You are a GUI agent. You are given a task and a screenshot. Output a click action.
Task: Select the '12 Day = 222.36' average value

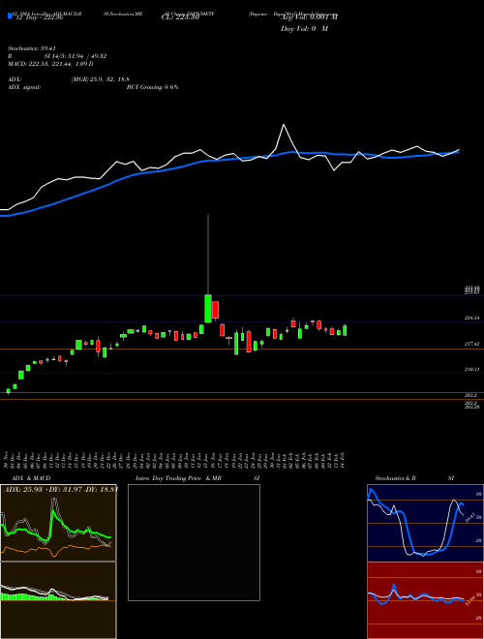pyautogui.click(x=38, y=18)
